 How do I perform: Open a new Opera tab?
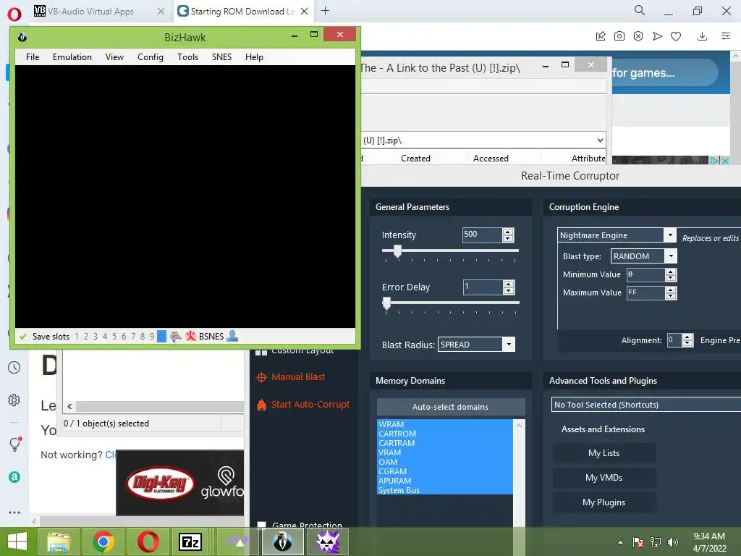[x=325, y=10]
